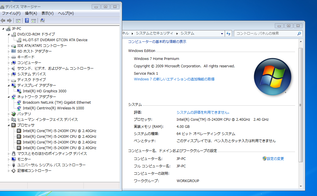This screenshot has height=196, width=317.
Task: Click the magnifier icon in Control Panel search
Action: (299, 34)
